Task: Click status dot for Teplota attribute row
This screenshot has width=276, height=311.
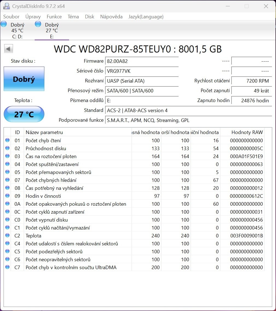Action: click(7, 235)
